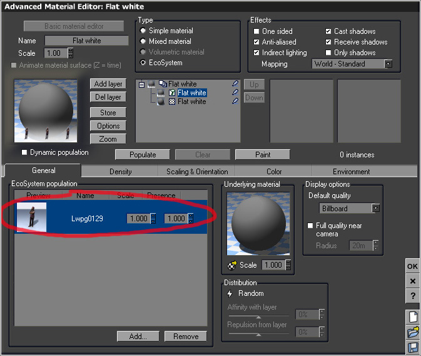The height and width of the screenshot is (356, 421).
Task: Click the Lwpg0129 Scale stepper arrows
Action: pyautogui.click(x=153, y=219)
